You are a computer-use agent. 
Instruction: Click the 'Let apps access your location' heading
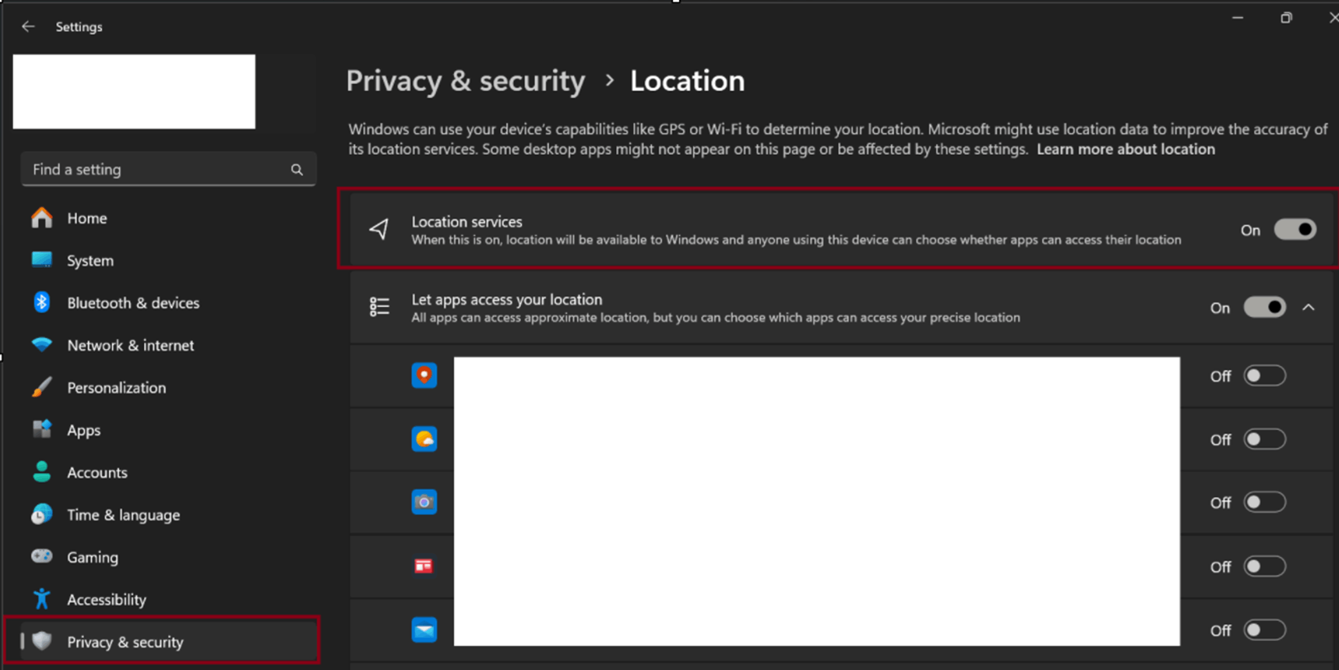pos(507,299)
